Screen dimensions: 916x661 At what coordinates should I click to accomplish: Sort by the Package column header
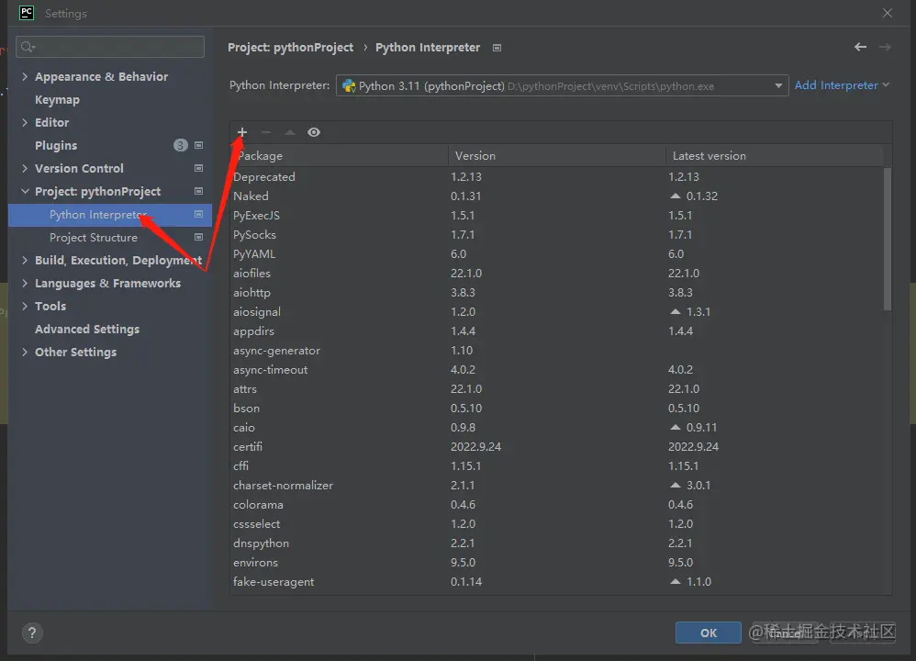point(340,156)
